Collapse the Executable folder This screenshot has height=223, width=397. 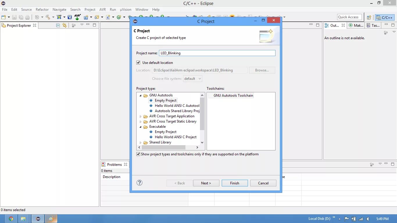click(x=141, y=127)
